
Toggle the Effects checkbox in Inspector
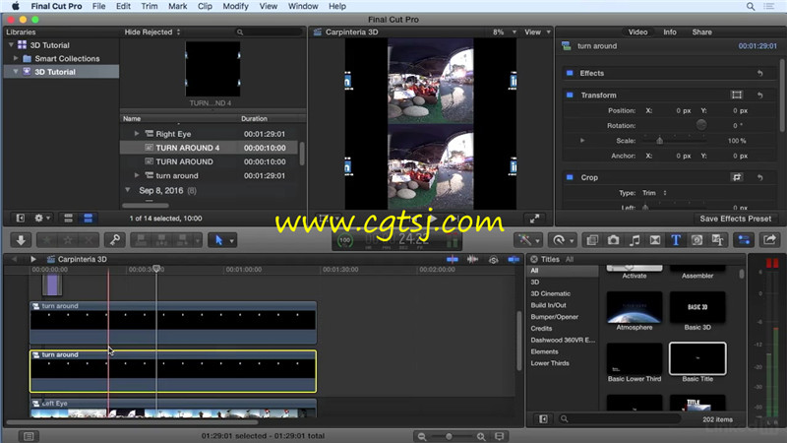[x=570, y=73]
